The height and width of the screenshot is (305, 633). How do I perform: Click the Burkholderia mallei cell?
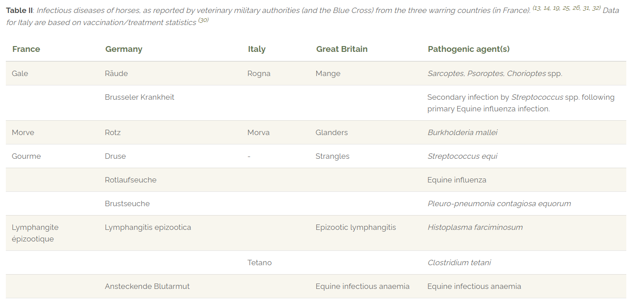(x=462, y=132)
